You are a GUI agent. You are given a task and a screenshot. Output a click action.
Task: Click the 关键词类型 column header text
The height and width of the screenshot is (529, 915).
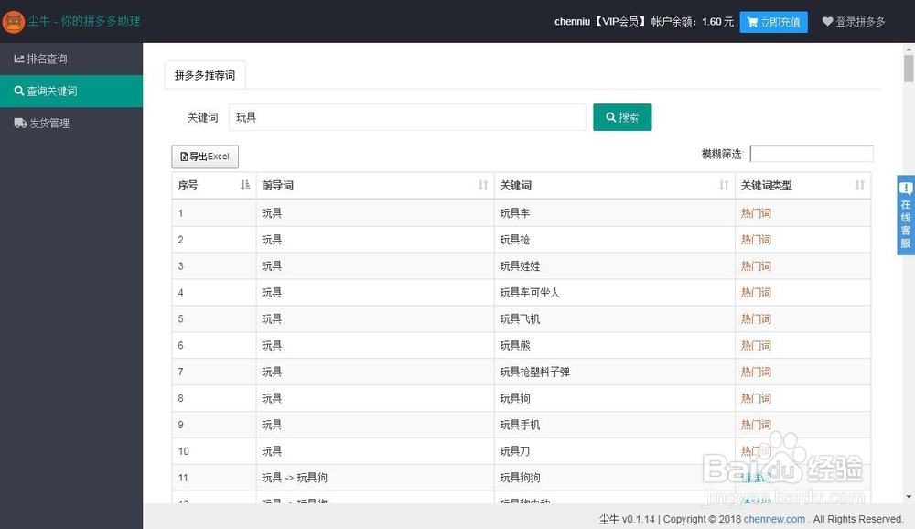pos(766,185)
